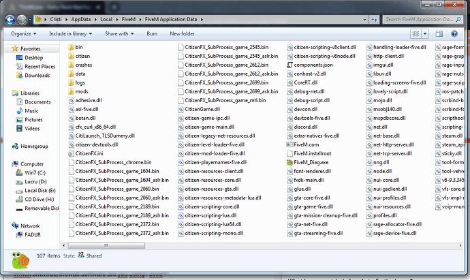Go to FiveM in the breadcrumb path
The width and height of the screenshot is (470, 280).
128,20
